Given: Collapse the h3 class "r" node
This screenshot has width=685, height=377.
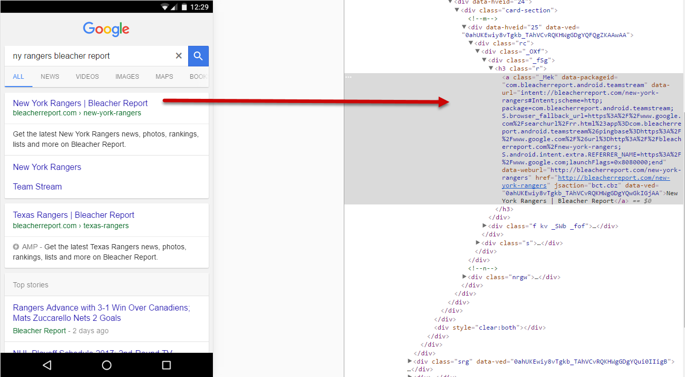Looking at the screenshot, I should click(x=491, y=68).
